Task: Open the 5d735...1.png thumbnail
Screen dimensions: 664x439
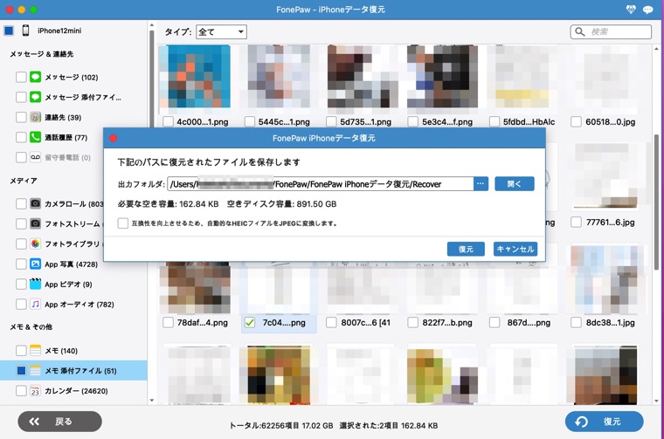Action: pos(362,77)
